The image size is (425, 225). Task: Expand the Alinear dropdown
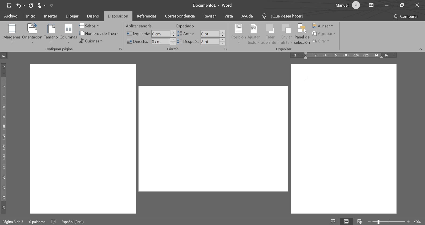click(322, 26)
